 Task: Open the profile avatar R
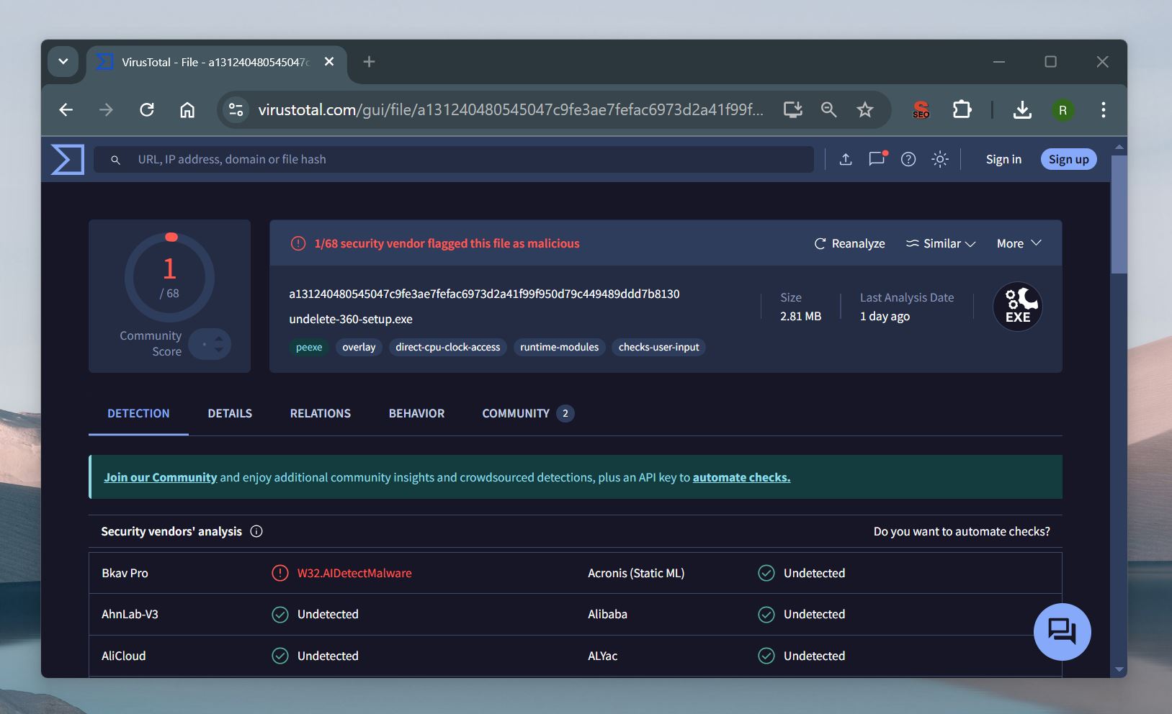pos(1063,110)
